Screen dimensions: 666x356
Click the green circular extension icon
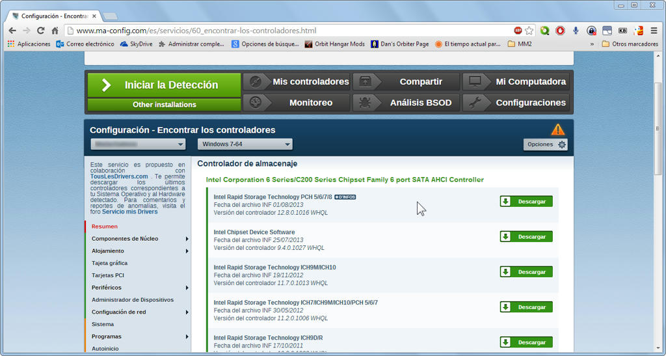544,31
